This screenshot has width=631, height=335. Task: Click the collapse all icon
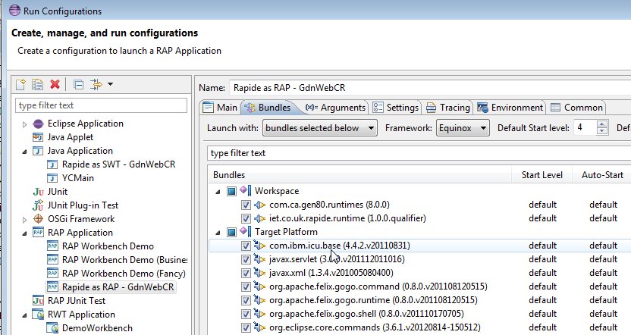78,84
